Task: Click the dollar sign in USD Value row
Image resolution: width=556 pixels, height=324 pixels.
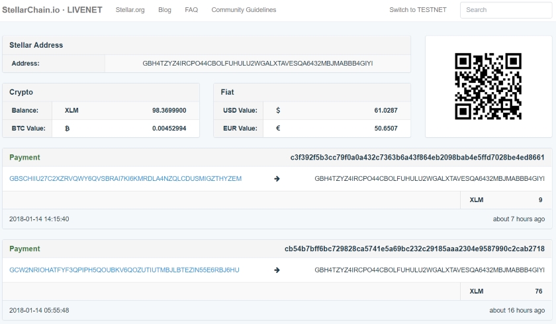Action: (278, 111)
